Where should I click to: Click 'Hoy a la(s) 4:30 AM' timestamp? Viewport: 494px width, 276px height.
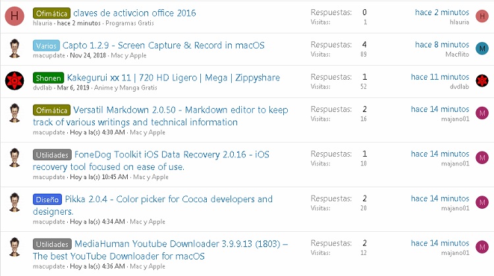pos(97,132)
